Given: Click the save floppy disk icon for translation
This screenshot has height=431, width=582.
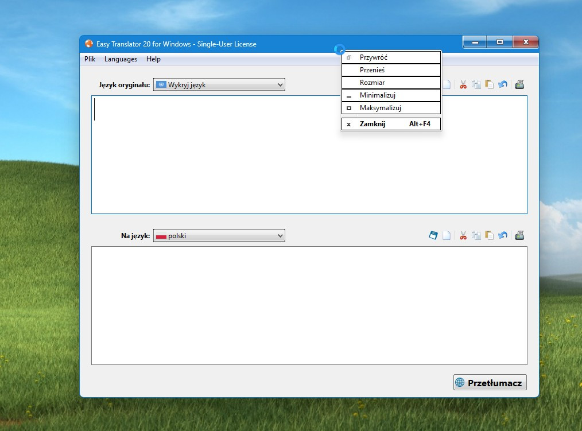Looking at the screenshot, I should [x=433, y=235].
